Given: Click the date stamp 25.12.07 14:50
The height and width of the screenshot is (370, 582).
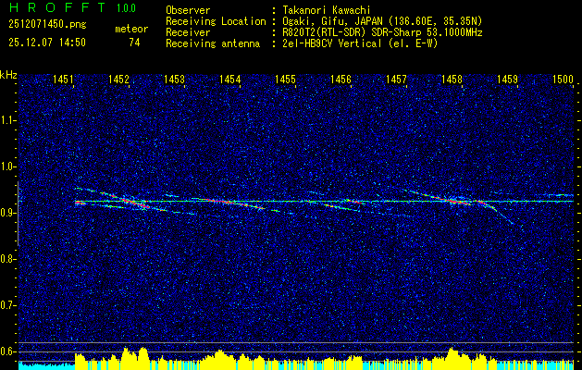Looking at the screenshot, I should tap(47, 43).
